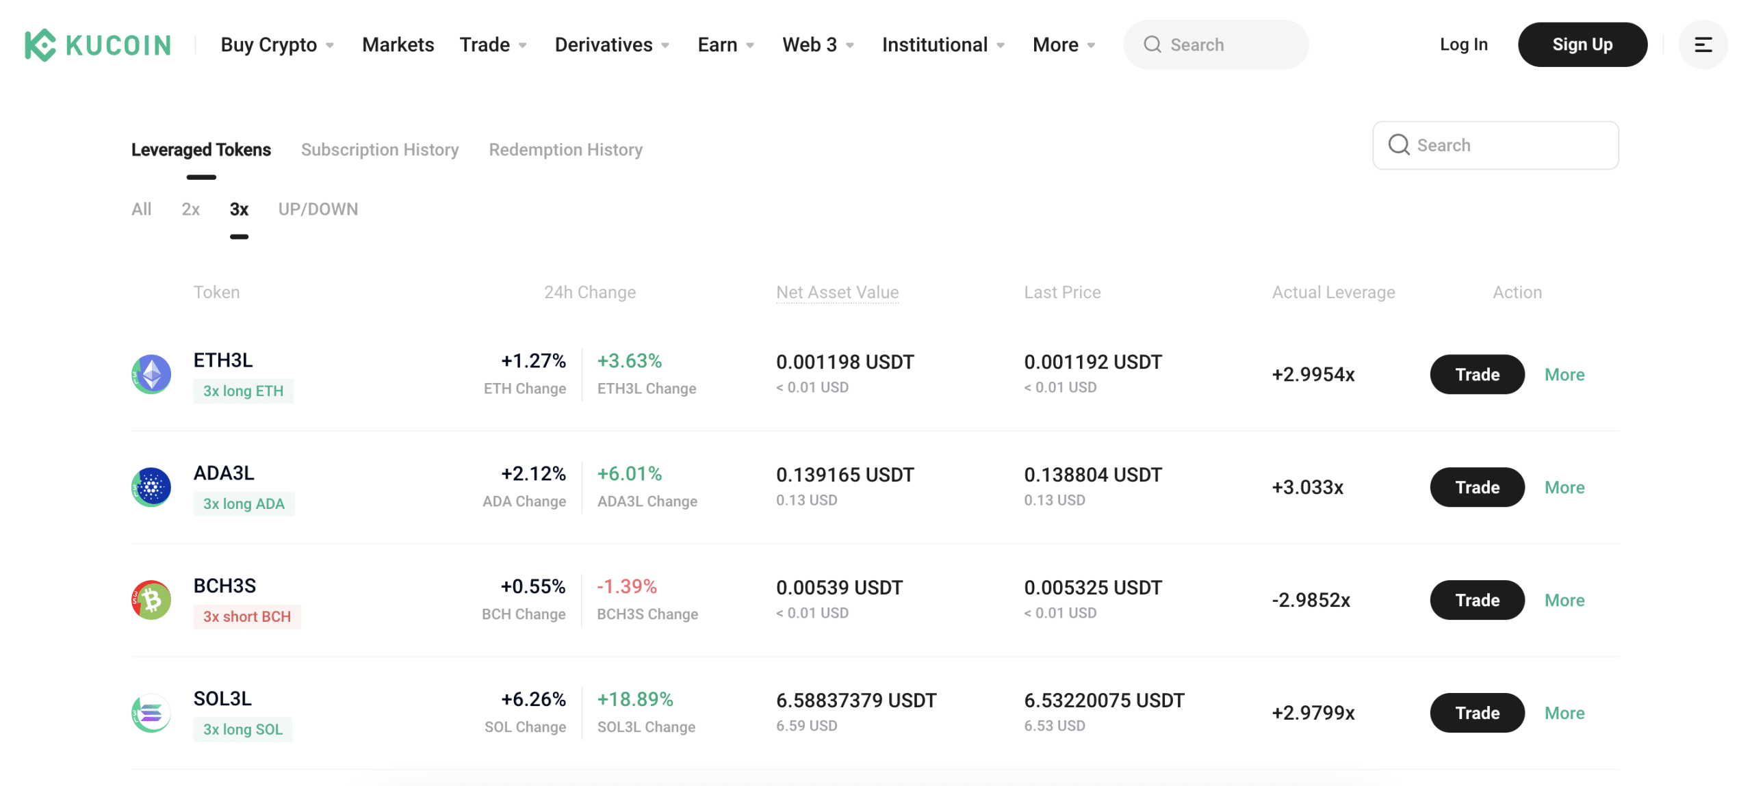1752x786 pixels.
Task: Trade the ADA3L token
Action: pyautogui.click(x=1476, y=487)
